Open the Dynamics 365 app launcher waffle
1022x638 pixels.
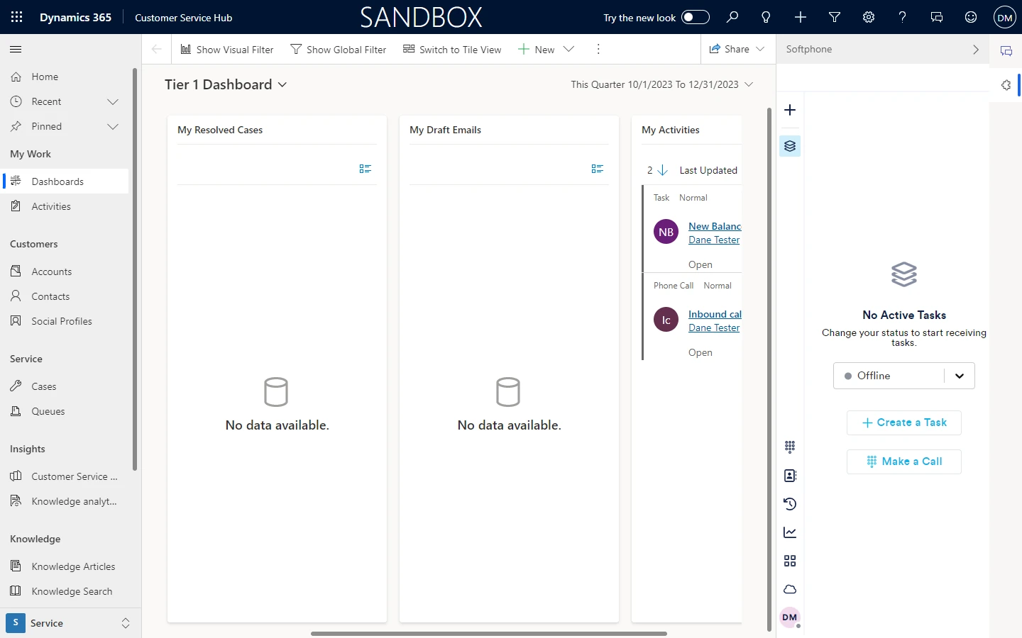(17, 17)
